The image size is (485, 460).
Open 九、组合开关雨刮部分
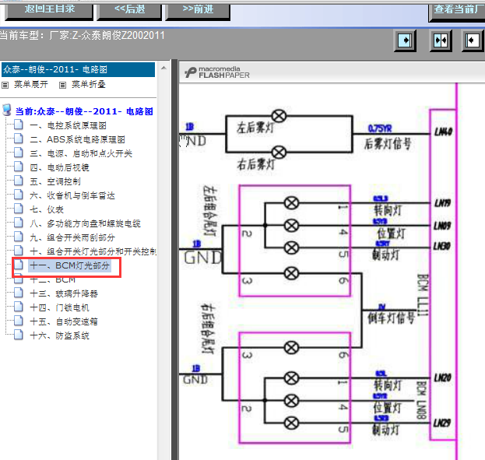(72, 237)
